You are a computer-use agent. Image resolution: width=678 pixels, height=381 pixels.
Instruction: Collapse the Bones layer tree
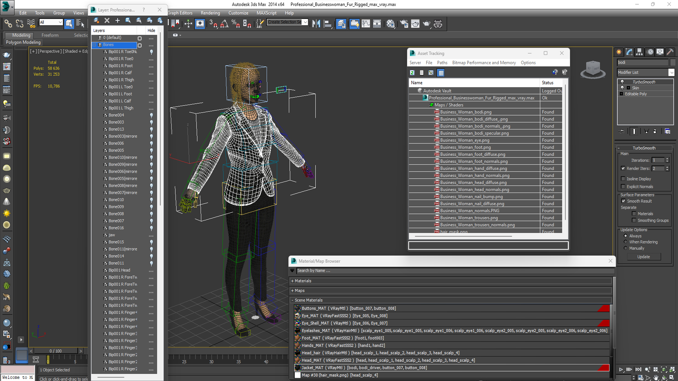click(94, 45)
